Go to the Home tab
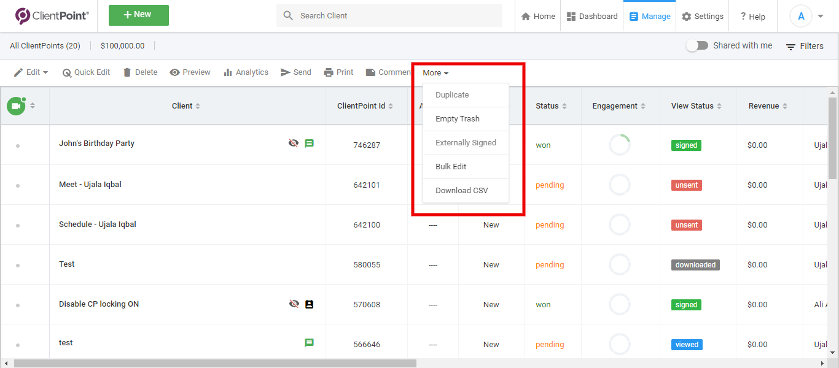Image resolution: width=839 pixels, height=368 pixels. 538,17
